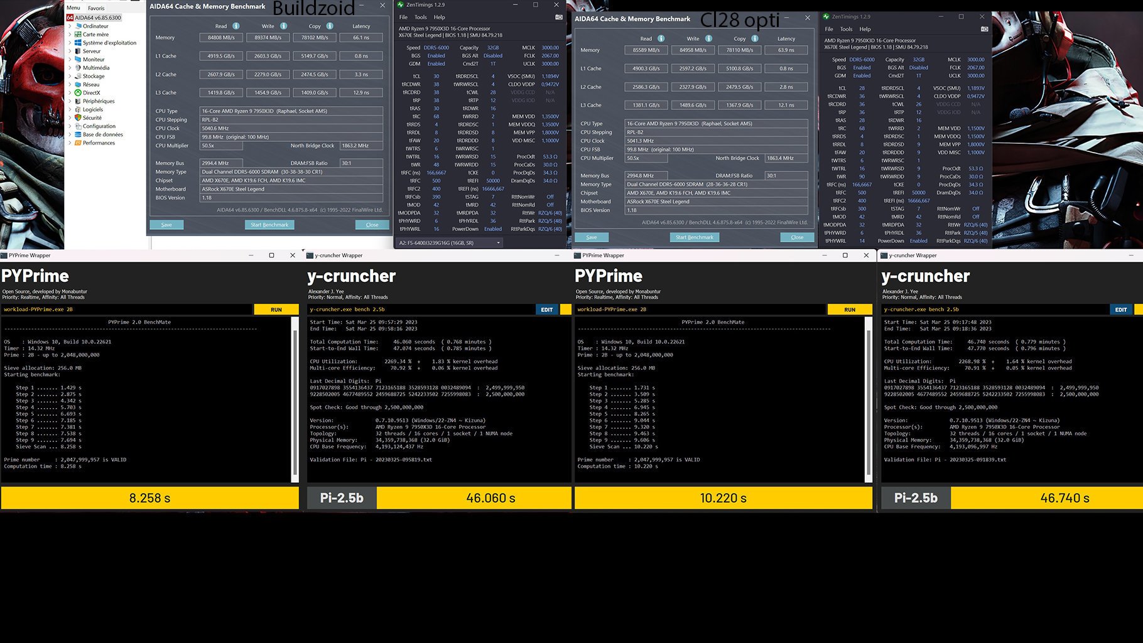This screenshot has height=643, width=1143.
Task: Click the green ZenTimings logo in left title bar
Action: (401, 4)
